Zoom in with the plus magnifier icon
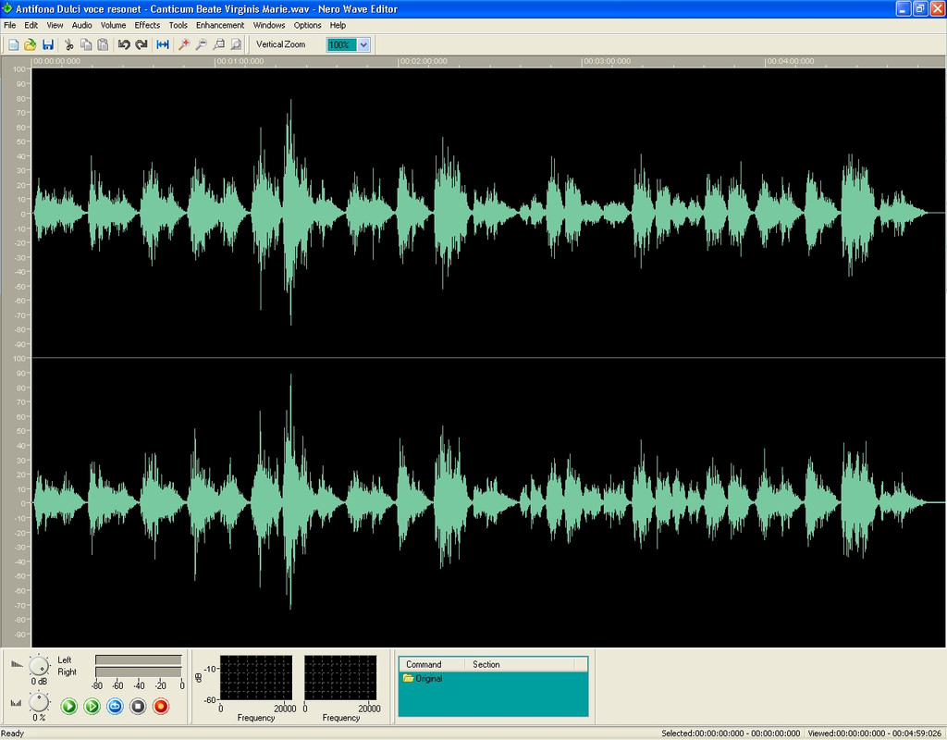947x740 pixels. (184, 44)
